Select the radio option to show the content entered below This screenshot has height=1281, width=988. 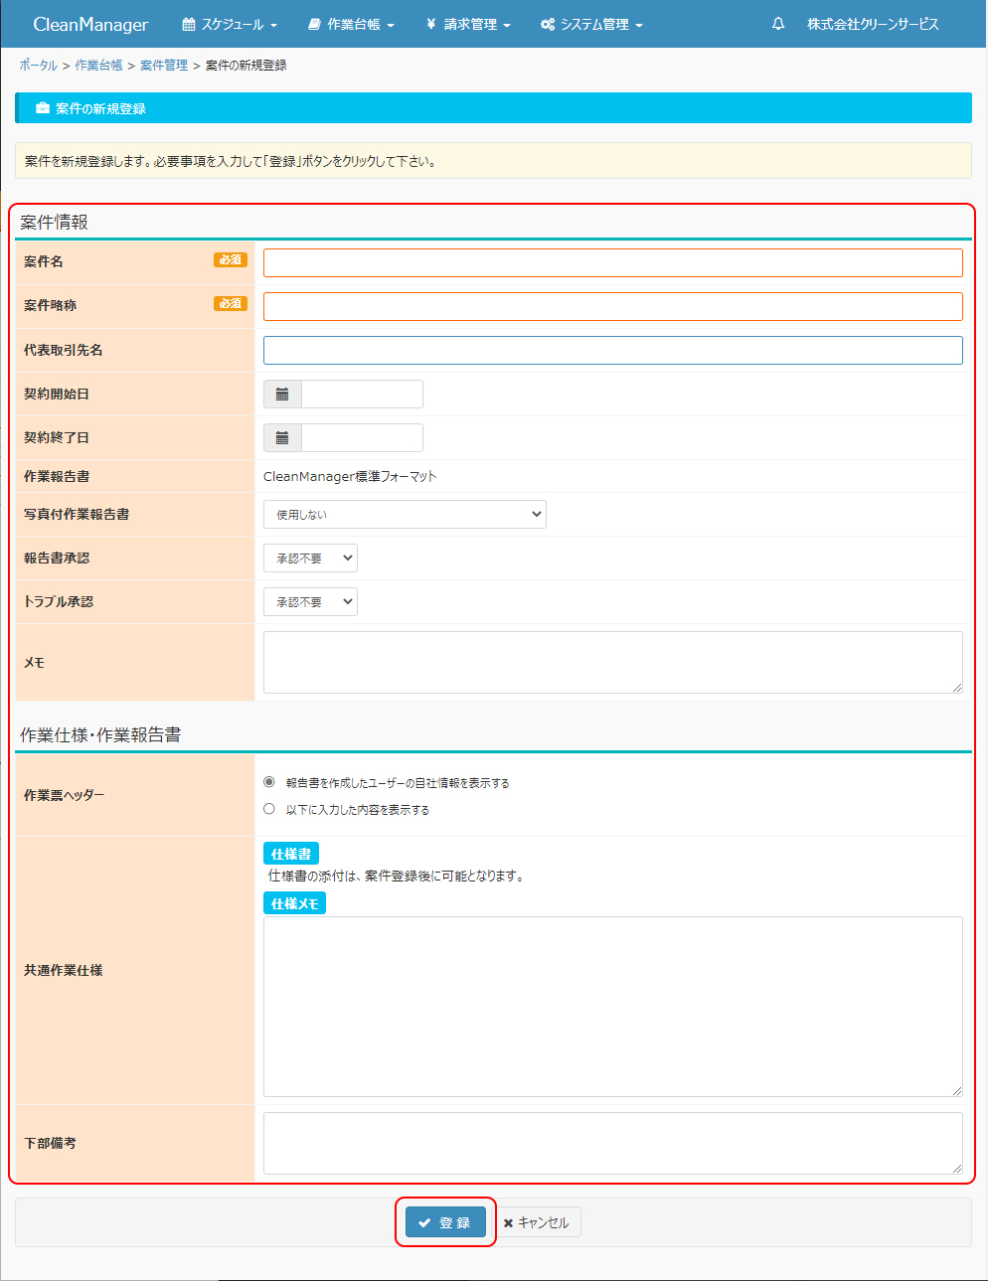tap(269, 809)
